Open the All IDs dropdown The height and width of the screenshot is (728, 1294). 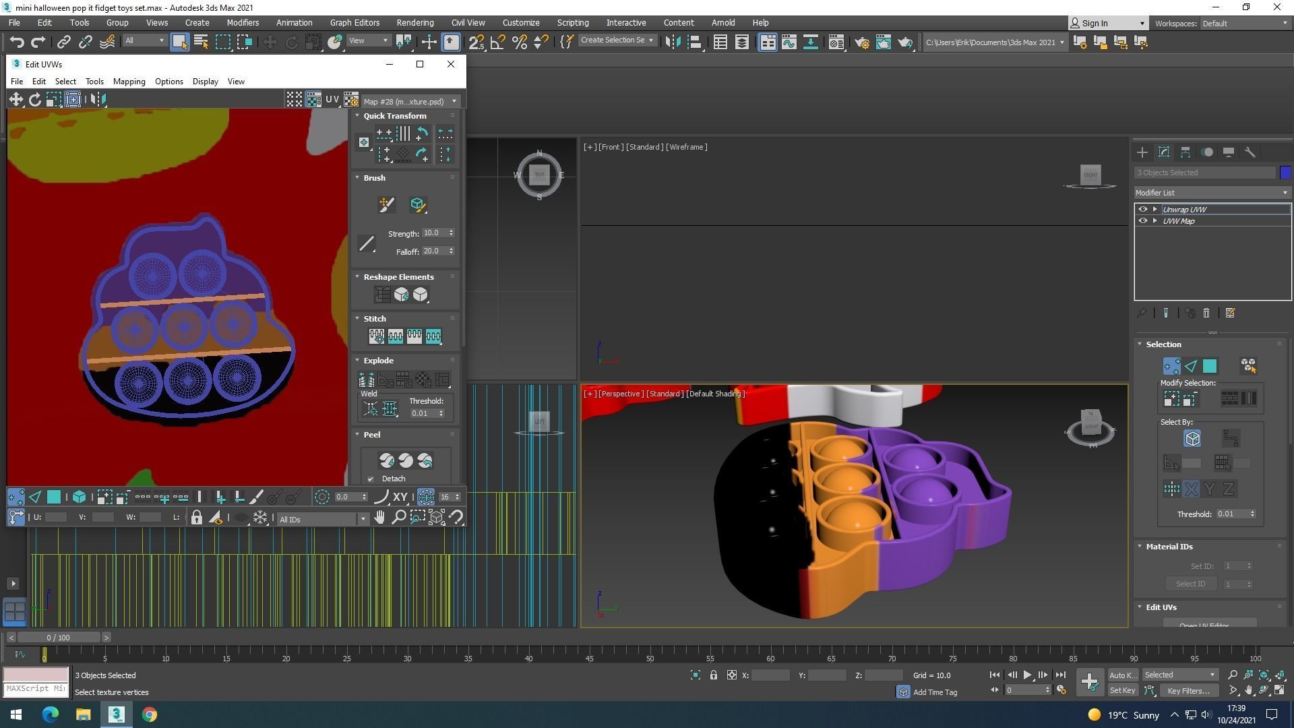pos(322,519)
